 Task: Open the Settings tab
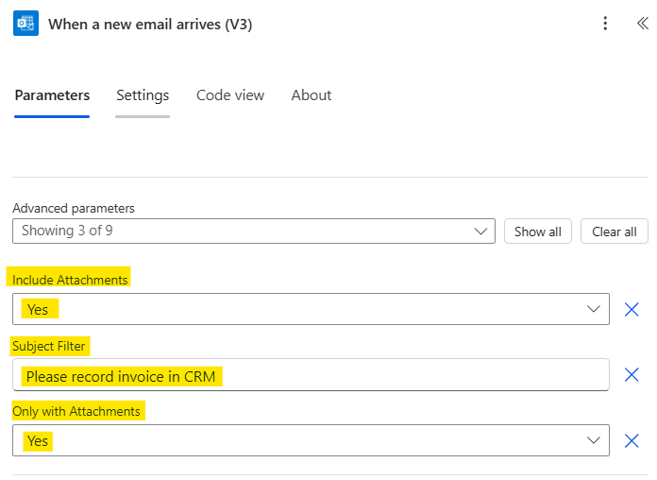[143, 95]
